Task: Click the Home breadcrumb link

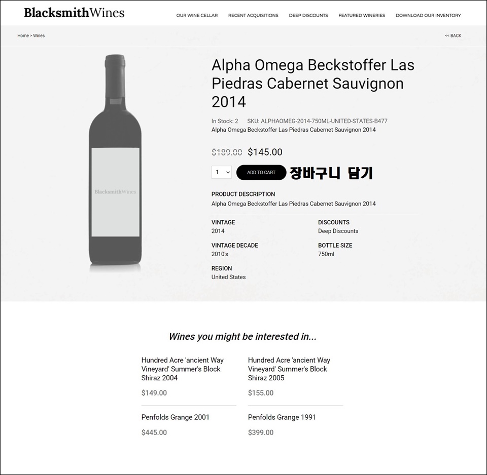Action: (23, 35)
